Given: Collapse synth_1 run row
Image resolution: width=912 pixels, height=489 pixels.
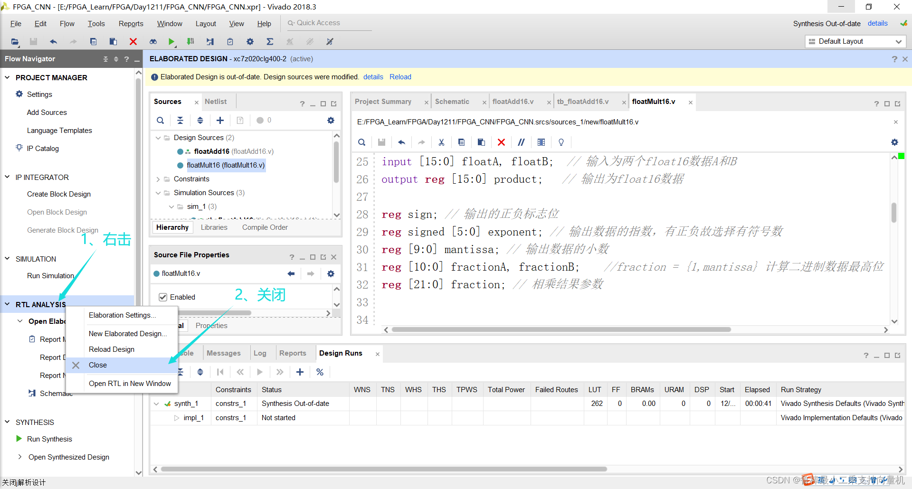Looking at the screenshot, I should pyautogui.click(x=156, y=404).
